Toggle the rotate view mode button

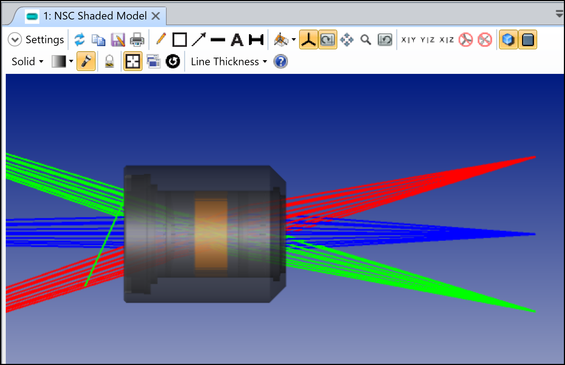[x=328, y=40]
